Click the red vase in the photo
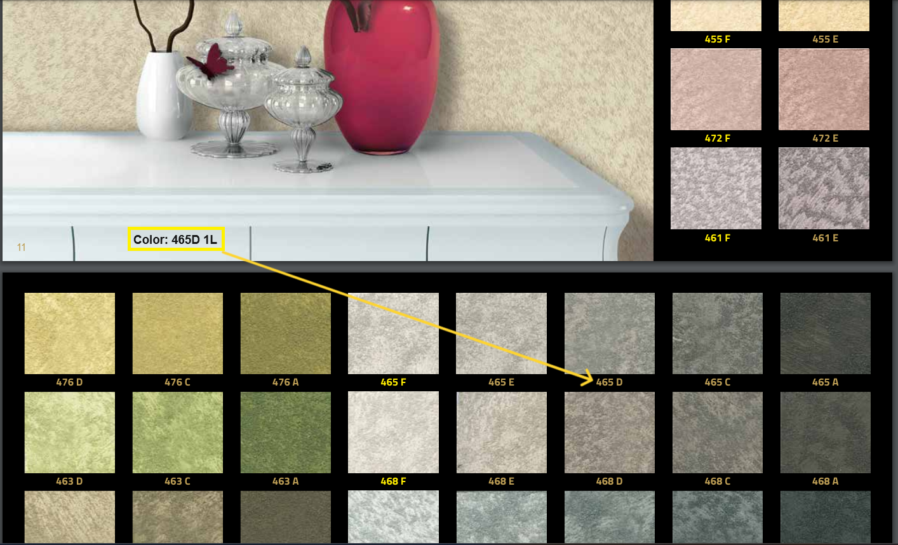 point(382,83)
